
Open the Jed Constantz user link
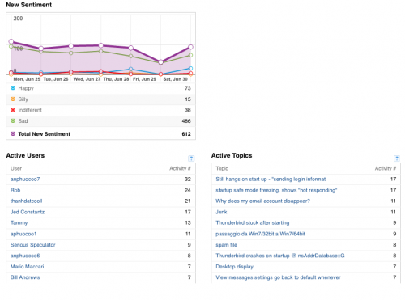point(28,212)
